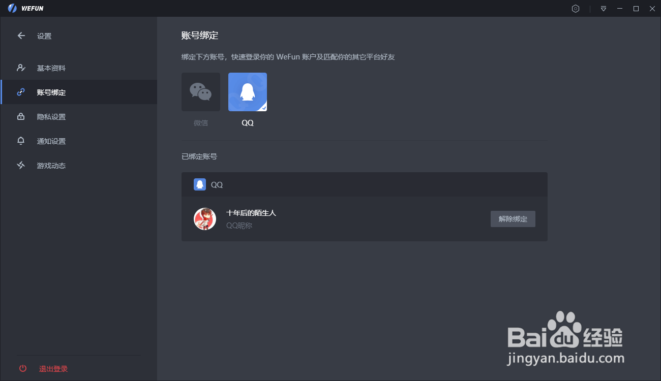
Task: Click 退出登录 to log out
Action: (x=53, y=369)
